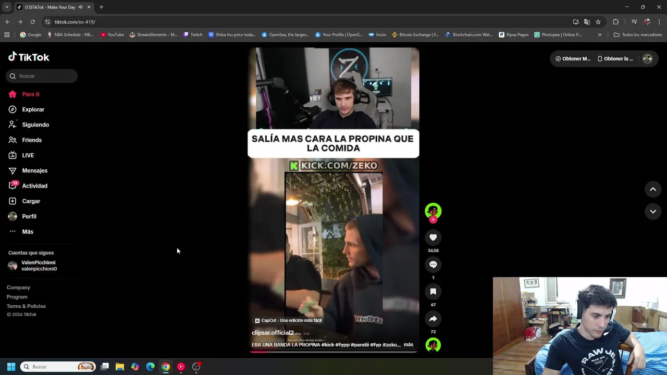Mute the TikTok tab audio icon

(80, 7)
